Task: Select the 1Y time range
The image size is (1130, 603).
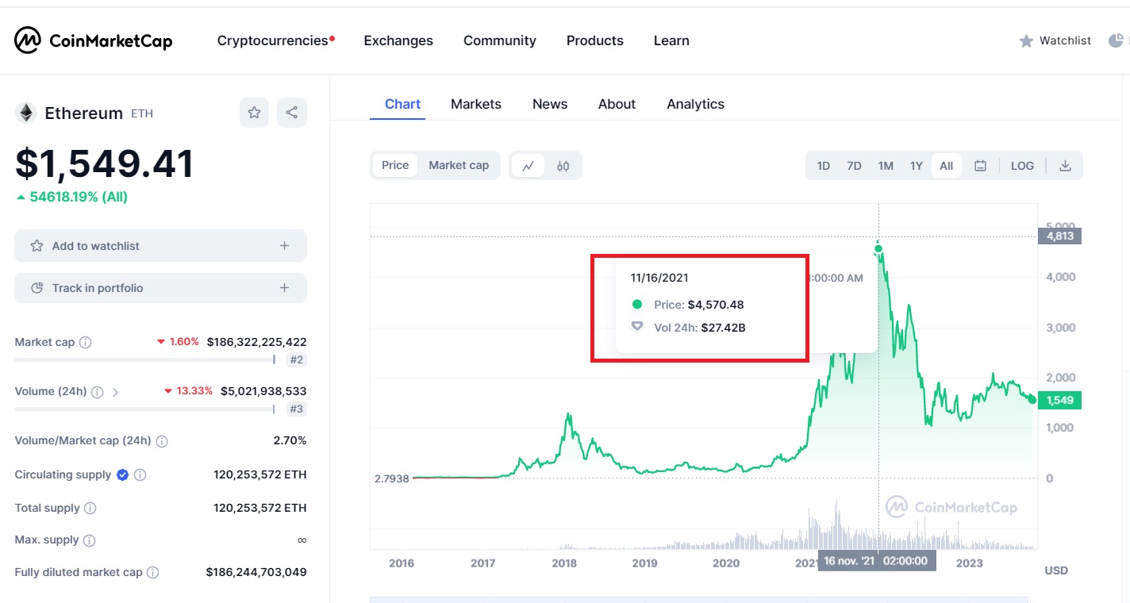Action: 917,166
